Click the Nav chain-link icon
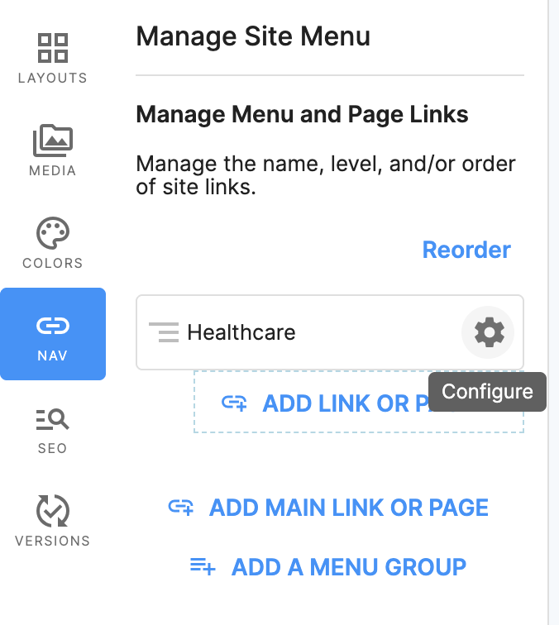This screenshot has height=625, width=559. [53, 326]
